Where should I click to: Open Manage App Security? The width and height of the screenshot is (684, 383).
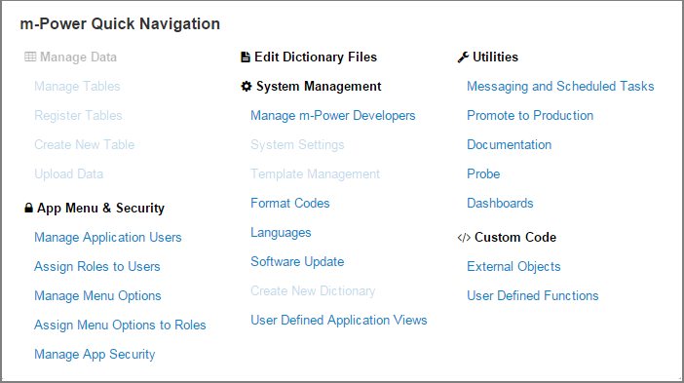95,354
